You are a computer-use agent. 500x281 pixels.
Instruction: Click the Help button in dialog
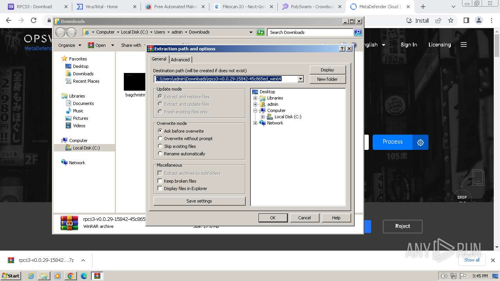pos(336,218)
